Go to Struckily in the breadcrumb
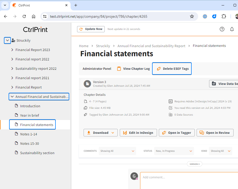 tap(103, 46)
